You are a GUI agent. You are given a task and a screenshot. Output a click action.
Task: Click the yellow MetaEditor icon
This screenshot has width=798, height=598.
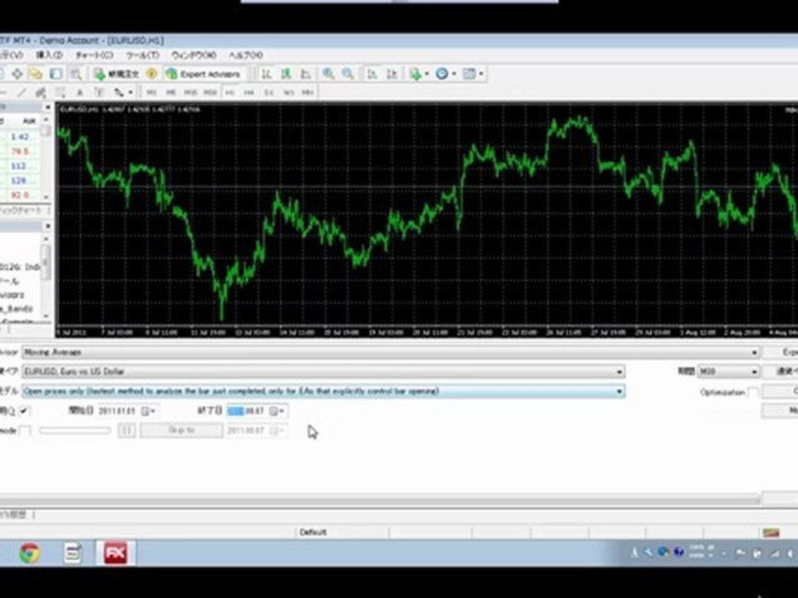point(151,74)
